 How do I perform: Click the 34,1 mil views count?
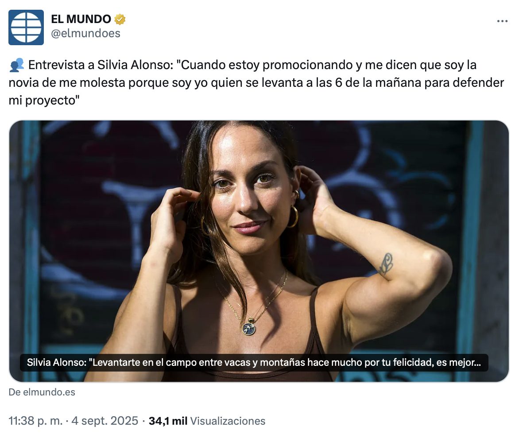click(168, 421)
